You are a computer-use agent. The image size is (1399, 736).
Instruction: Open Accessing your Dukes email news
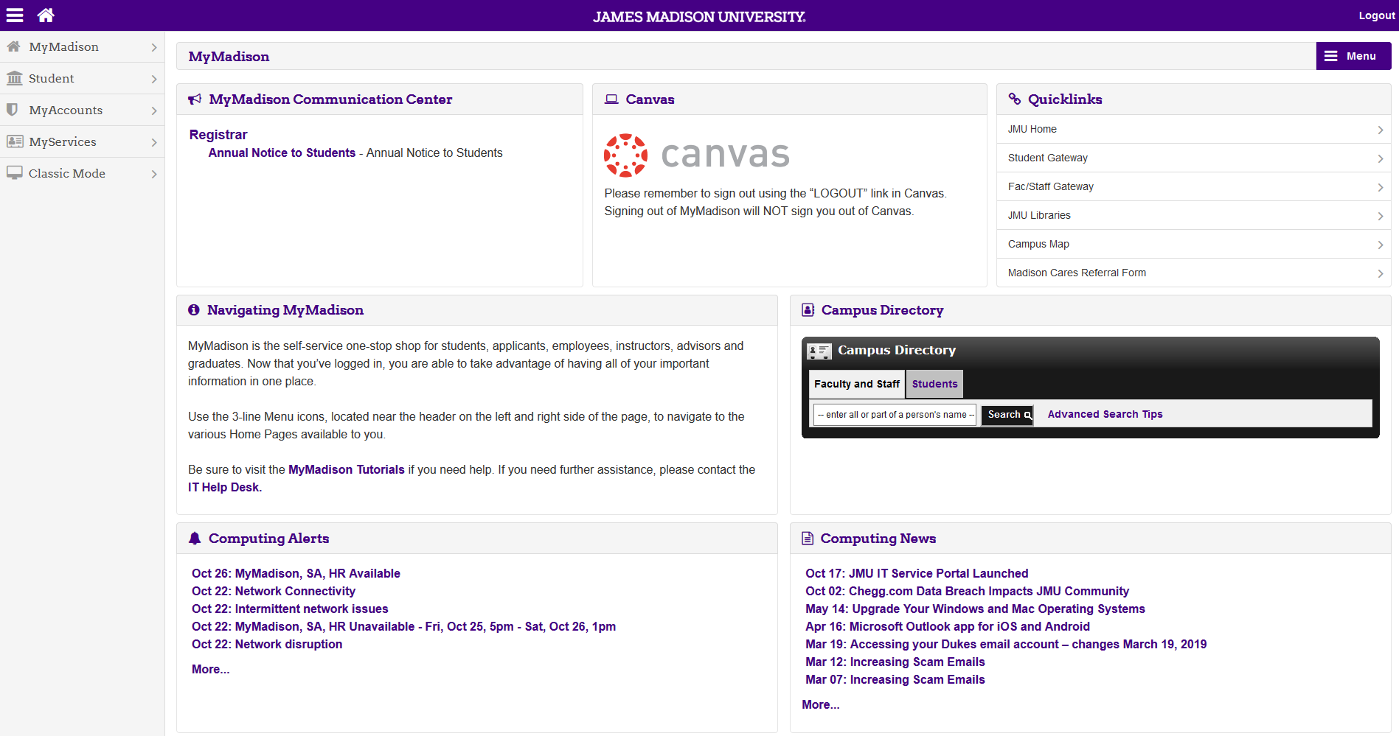[x=1006, y=644]
